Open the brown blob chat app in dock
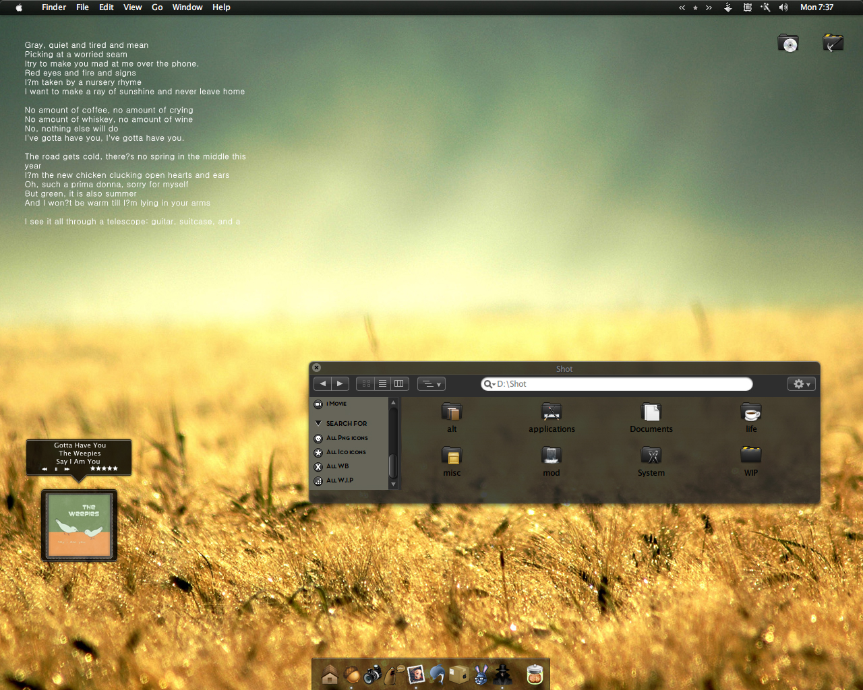 [x=395, y=674]
